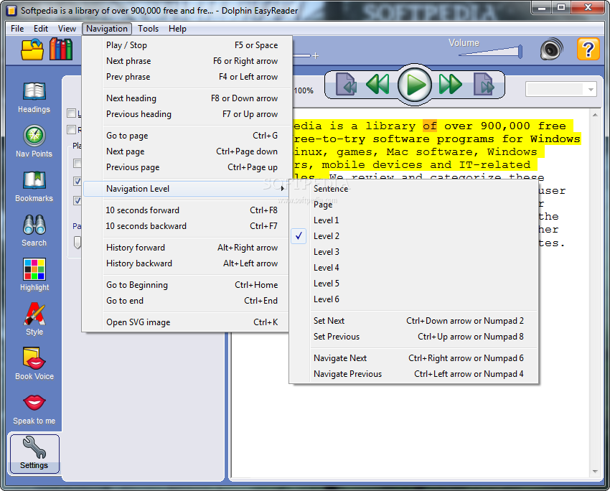Choose Go to Beginning
This screenshot has height=491, width=610.
187,285
